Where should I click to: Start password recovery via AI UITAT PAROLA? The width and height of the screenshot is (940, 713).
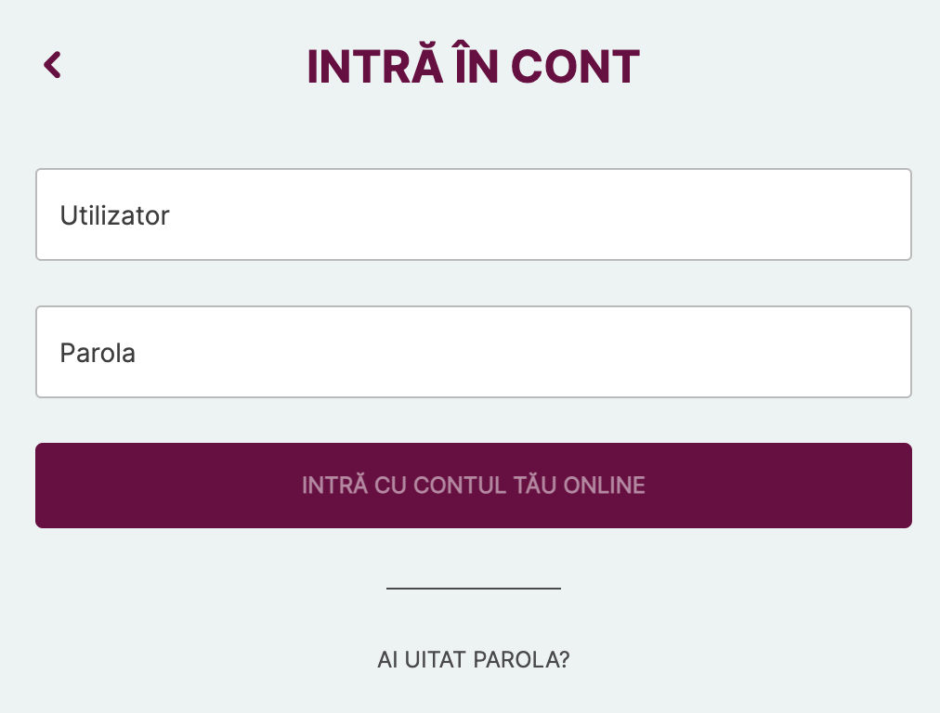pyautogui.click(x=473, y=660)
